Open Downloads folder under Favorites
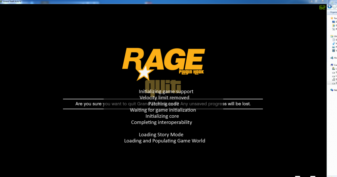This screenshot has height=177, width=337. (335, 25)
